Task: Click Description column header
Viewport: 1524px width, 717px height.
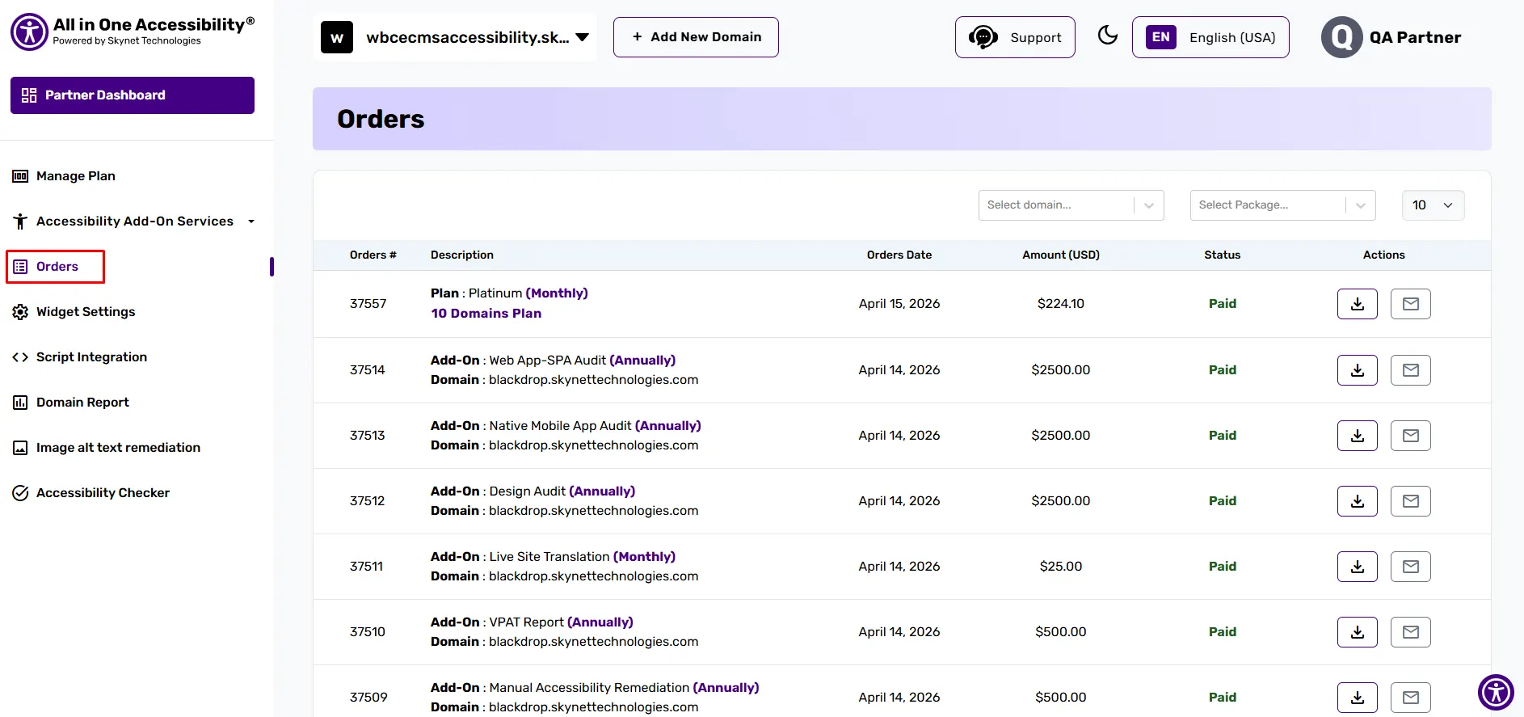Action: 462,255
